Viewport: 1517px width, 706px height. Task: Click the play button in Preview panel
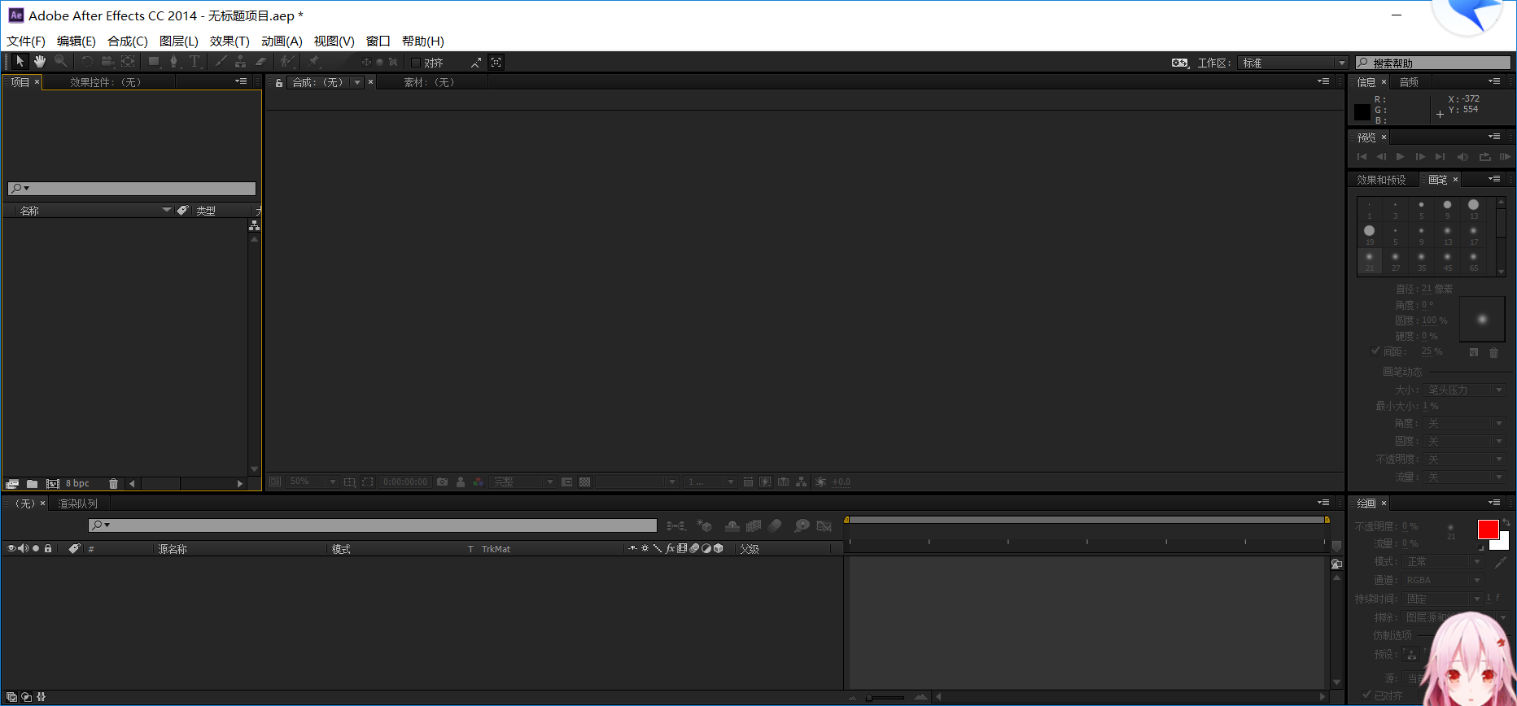(1400, 157)
